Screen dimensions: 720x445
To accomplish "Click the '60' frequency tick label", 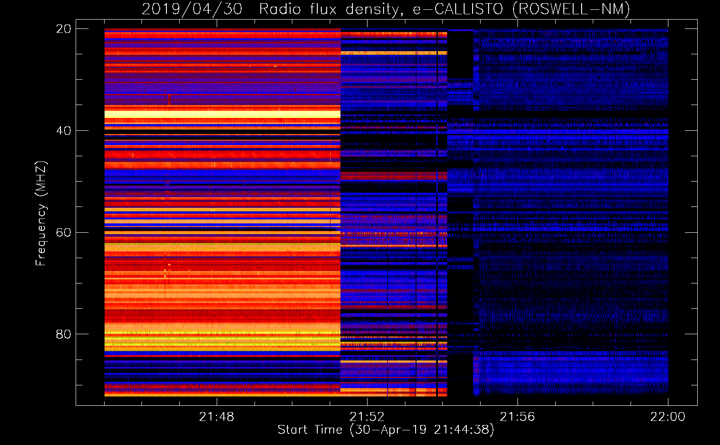I will point(63,232).
